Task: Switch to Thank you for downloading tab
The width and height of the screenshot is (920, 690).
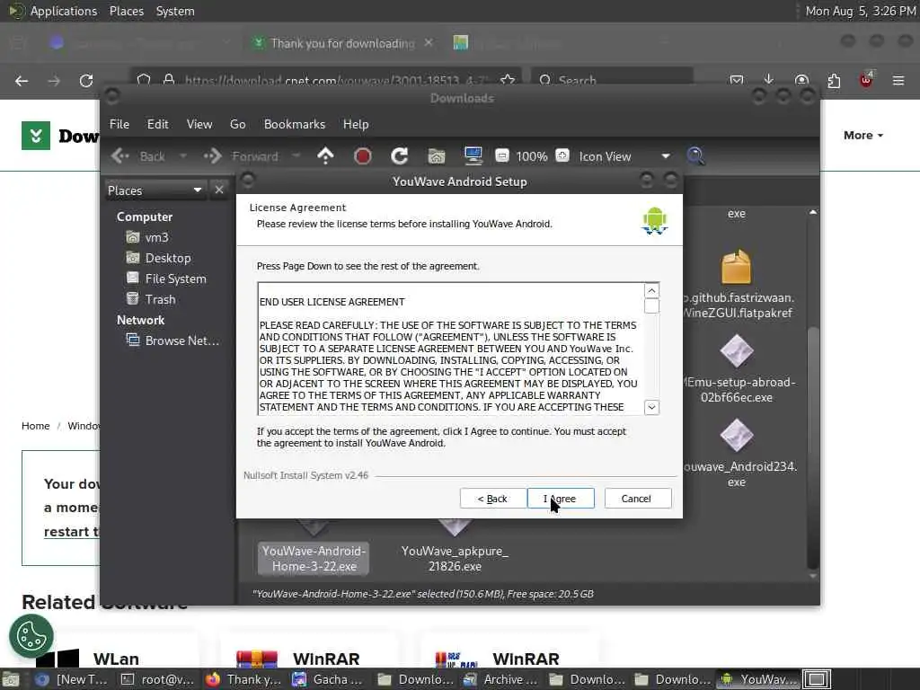Action: click(342, 43)
